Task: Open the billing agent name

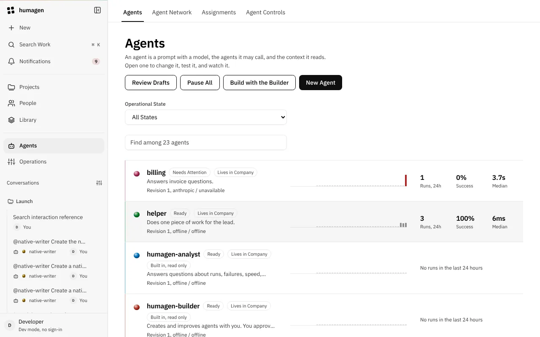Action: coord(156,172)
